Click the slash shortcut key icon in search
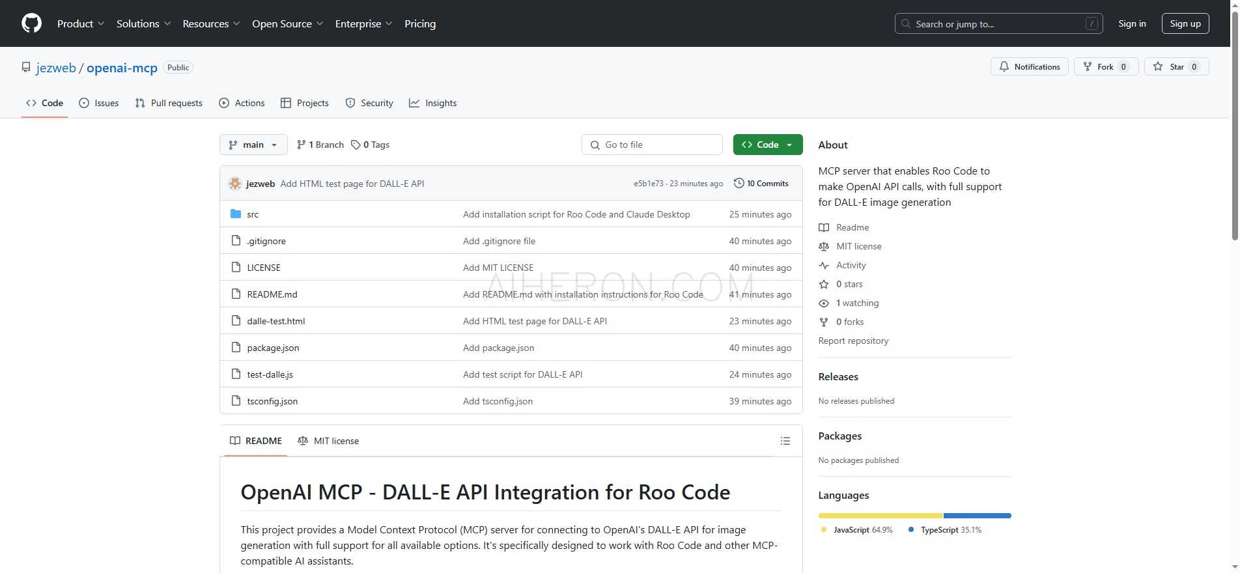The image size is (1240, 573). click(x=1092, y=24)
